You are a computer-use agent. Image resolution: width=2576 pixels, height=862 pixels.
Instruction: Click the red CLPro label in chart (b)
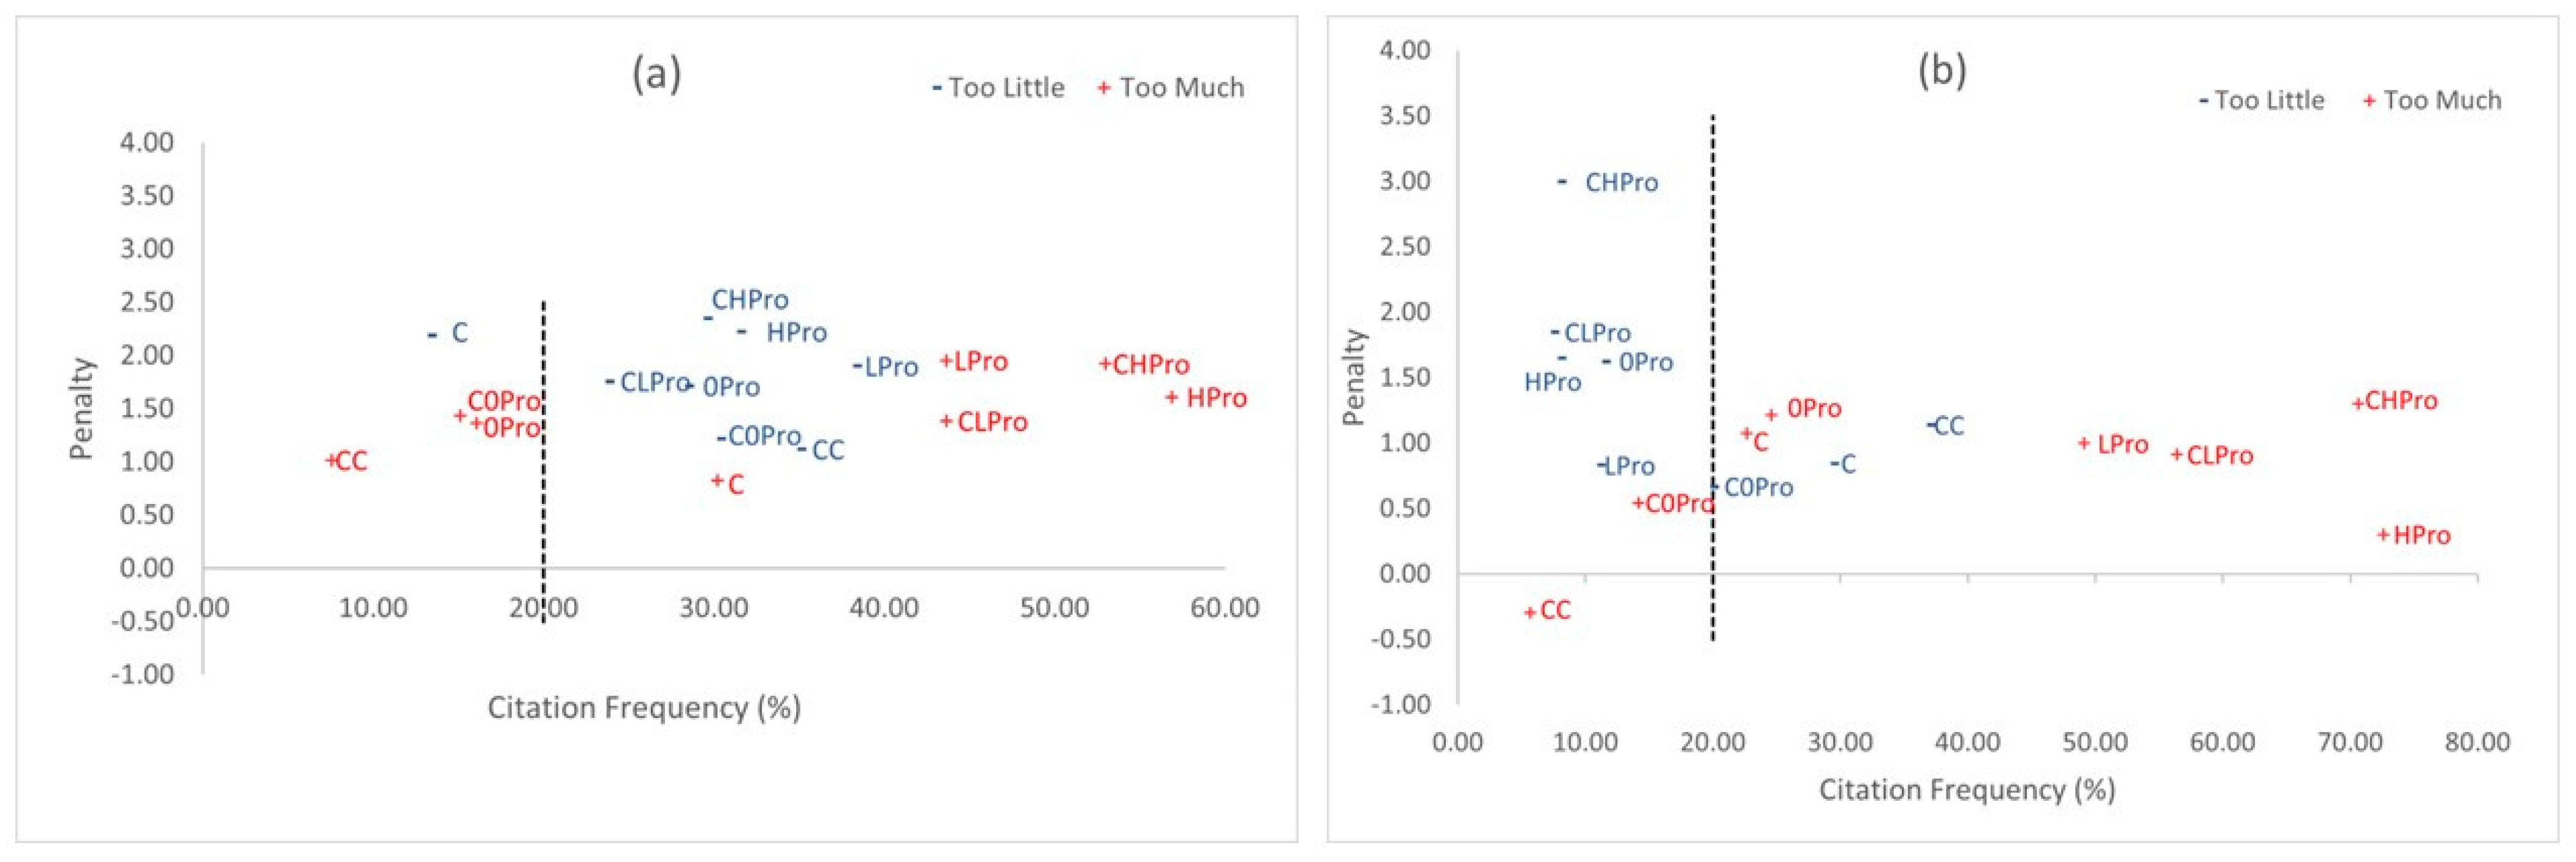pos(2219,456)
